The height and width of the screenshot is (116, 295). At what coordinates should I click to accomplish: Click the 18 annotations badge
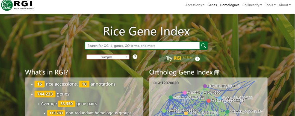[84, 84]
